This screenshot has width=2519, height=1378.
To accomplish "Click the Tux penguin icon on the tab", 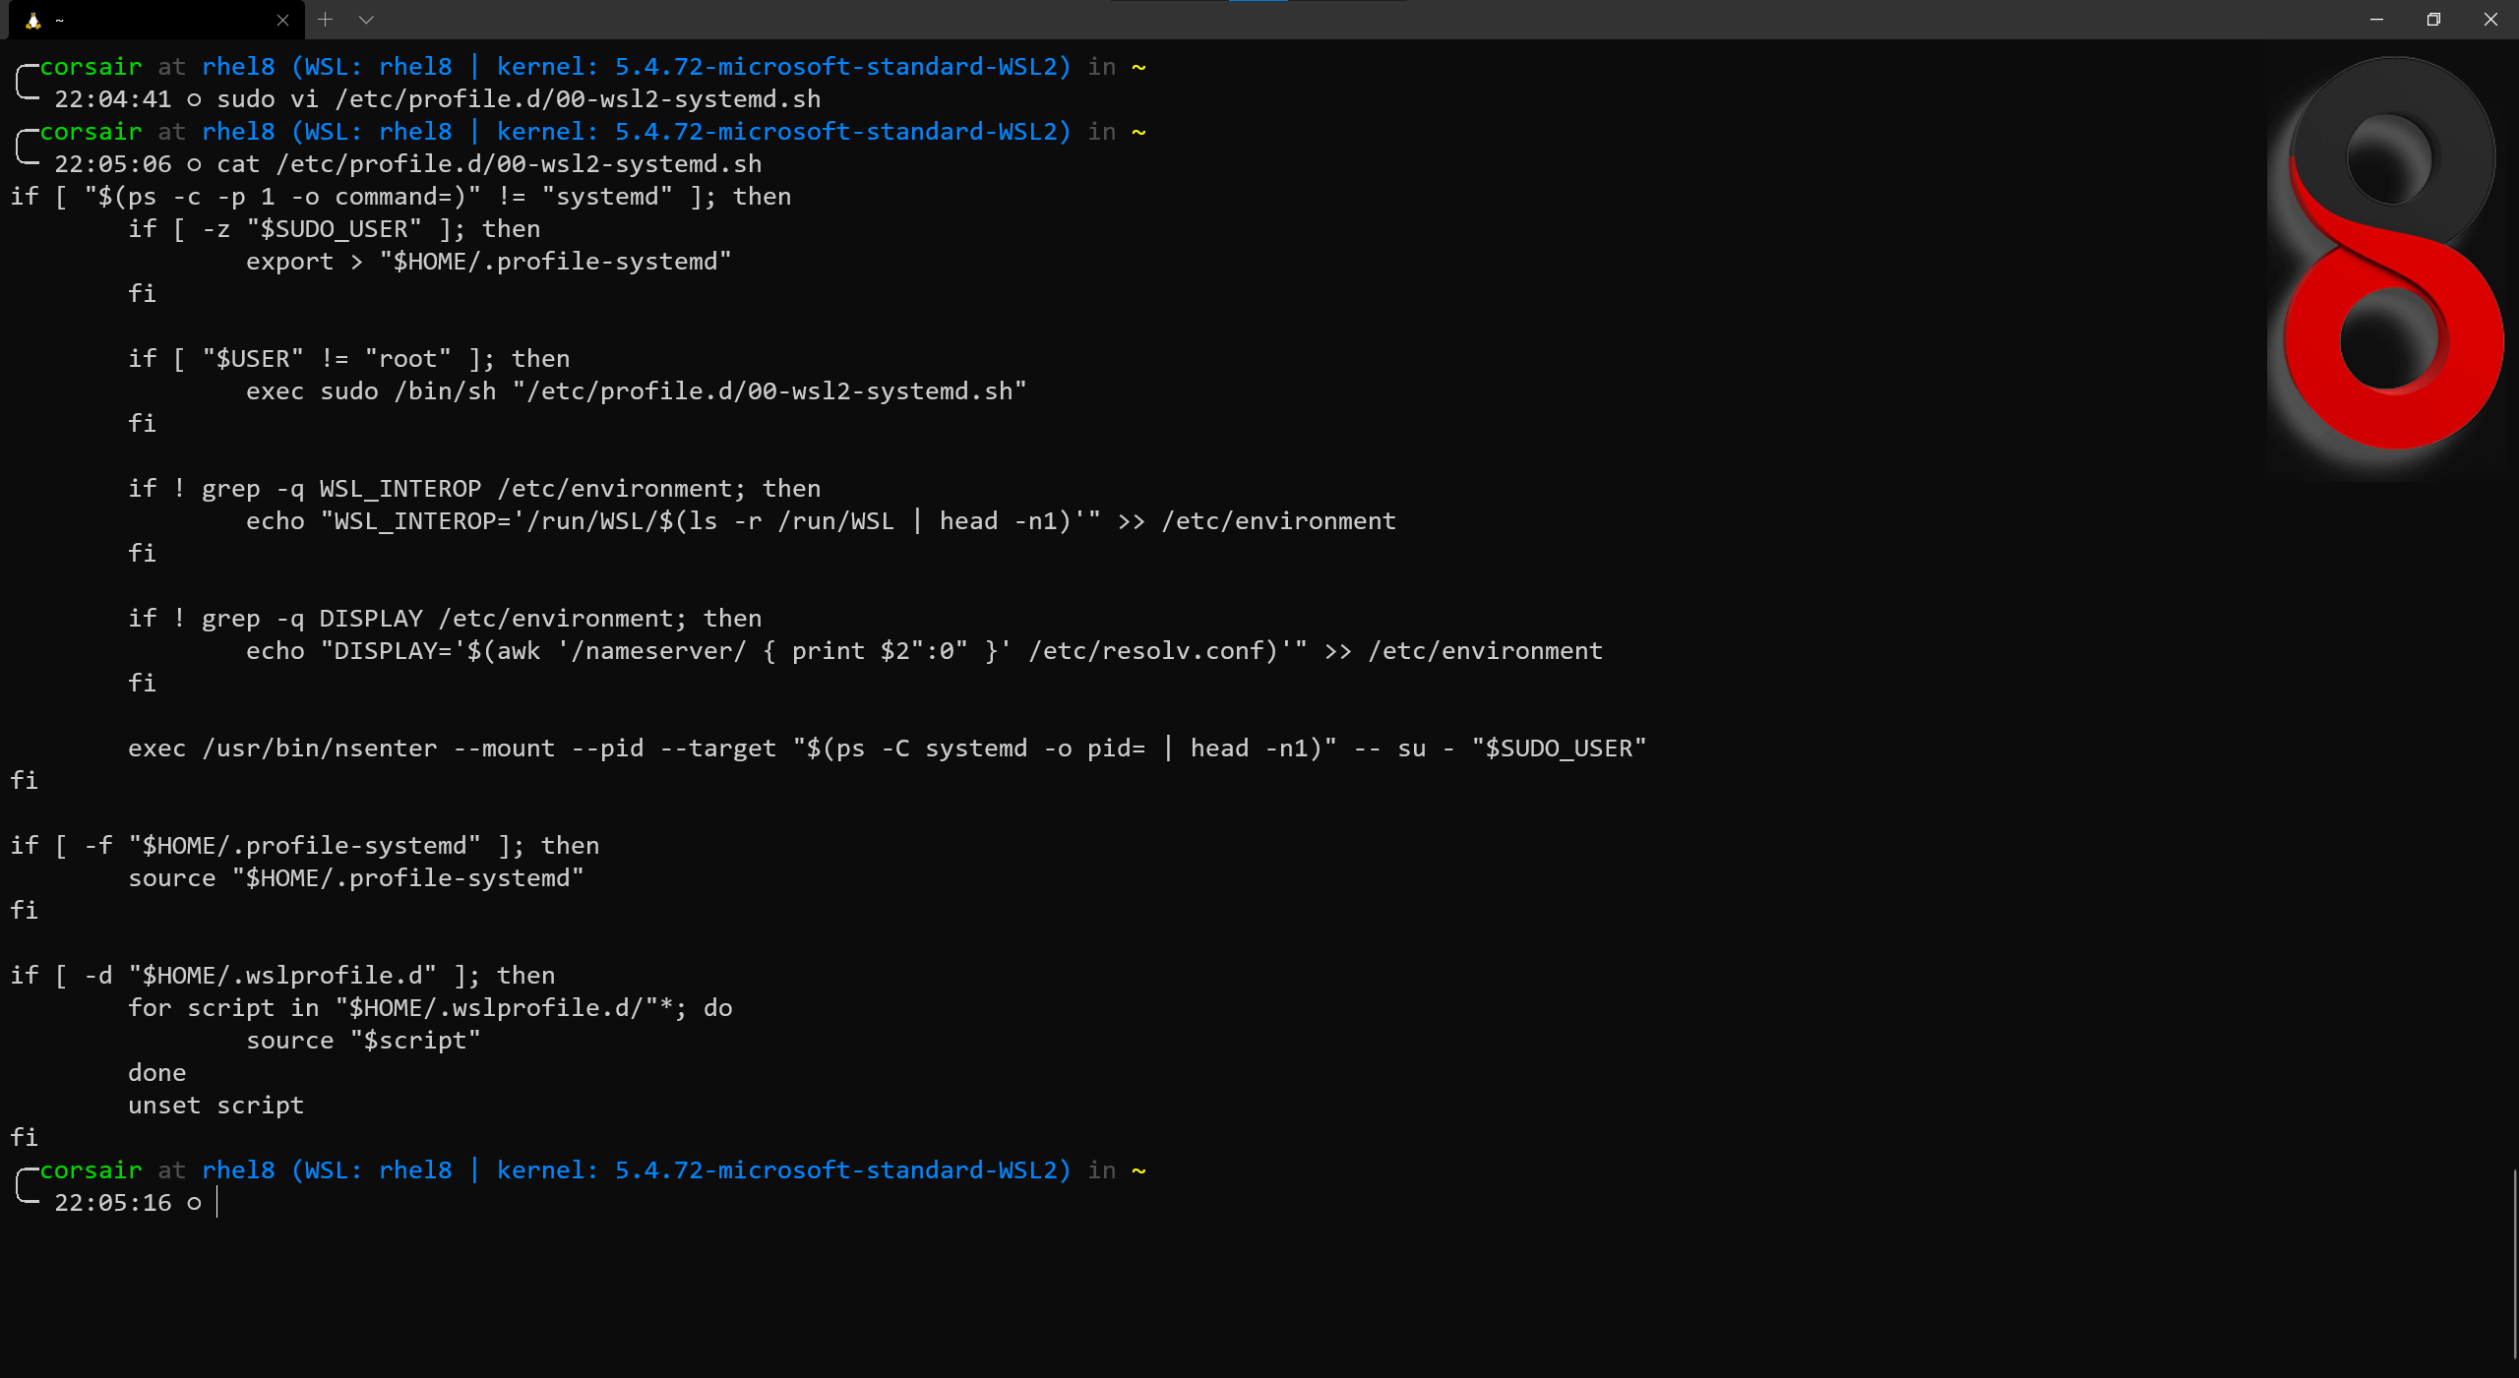I will pyautogui.click(x=35, y=20).
